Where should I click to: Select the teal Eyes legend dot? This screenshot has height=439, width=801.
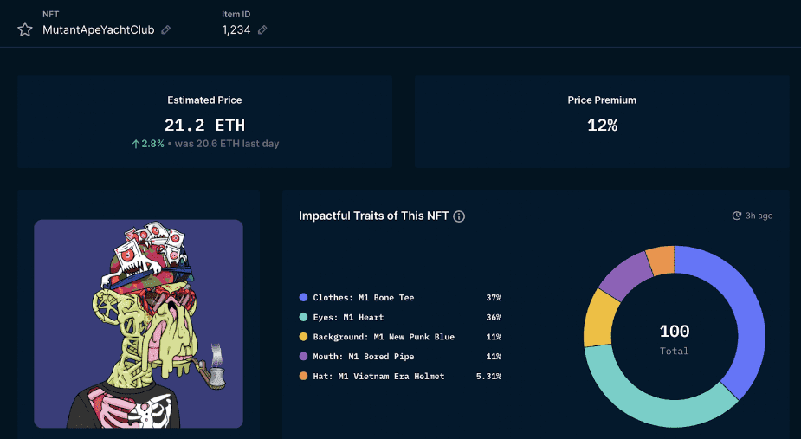click(303, 318)
